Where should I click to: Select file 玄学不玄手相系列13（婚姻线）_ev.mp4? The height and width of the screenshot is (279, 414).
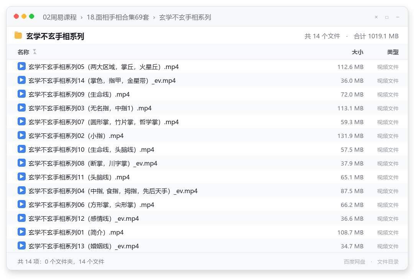207,246
